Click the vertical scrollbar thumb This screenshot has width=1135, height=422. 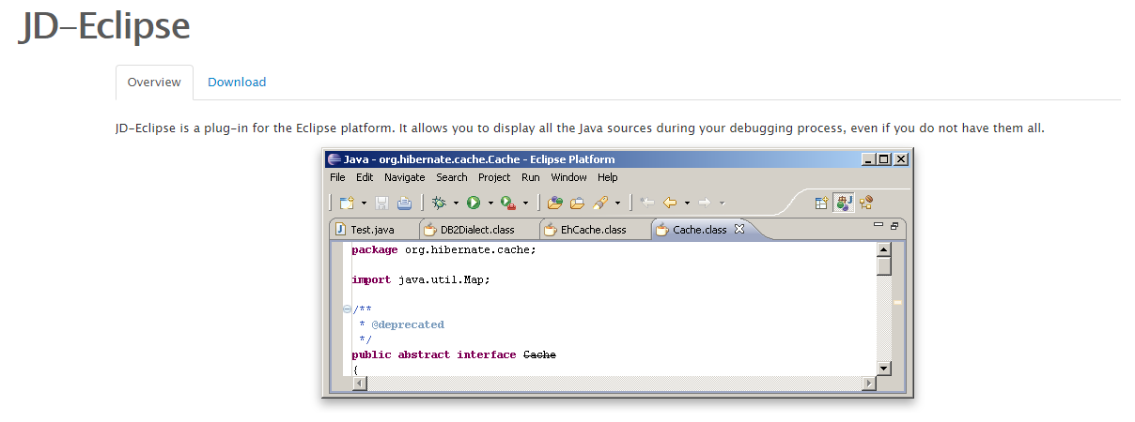(x=884, y=266)
